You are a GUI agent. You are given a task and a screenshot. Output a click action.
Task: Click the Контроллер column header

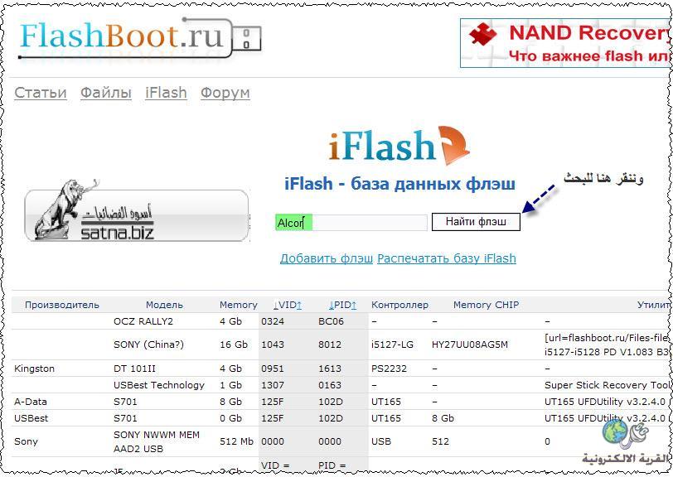(399, 305)
